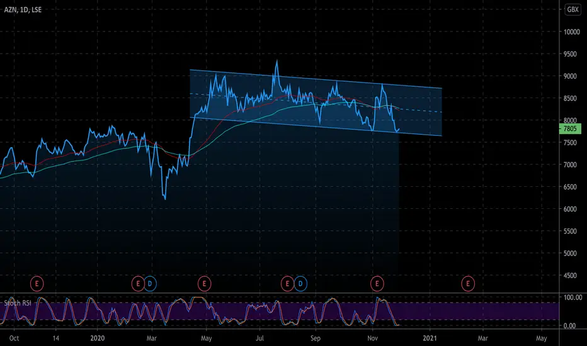
Task: Click the Nov label on time axis
Action: [x=372, y=338]
